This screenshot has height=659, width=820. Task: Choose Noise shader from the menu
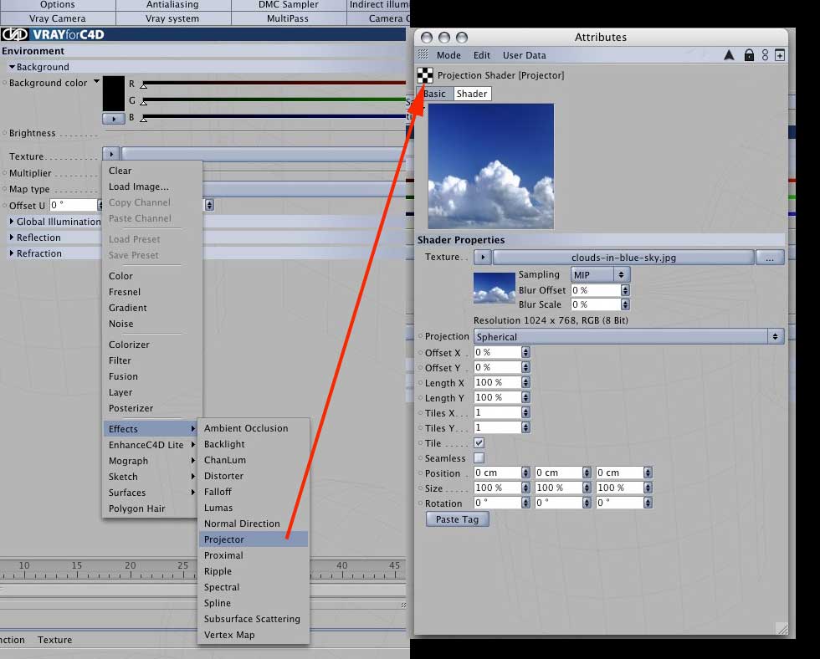[120, 324]
